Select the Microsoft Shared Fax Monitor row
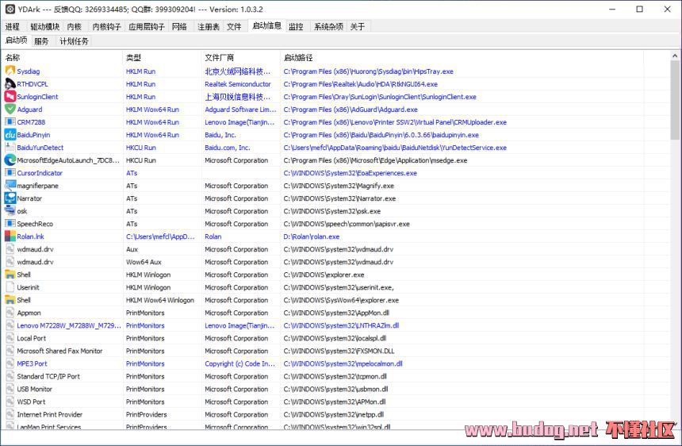682x446 pixels. coord(59,351)
